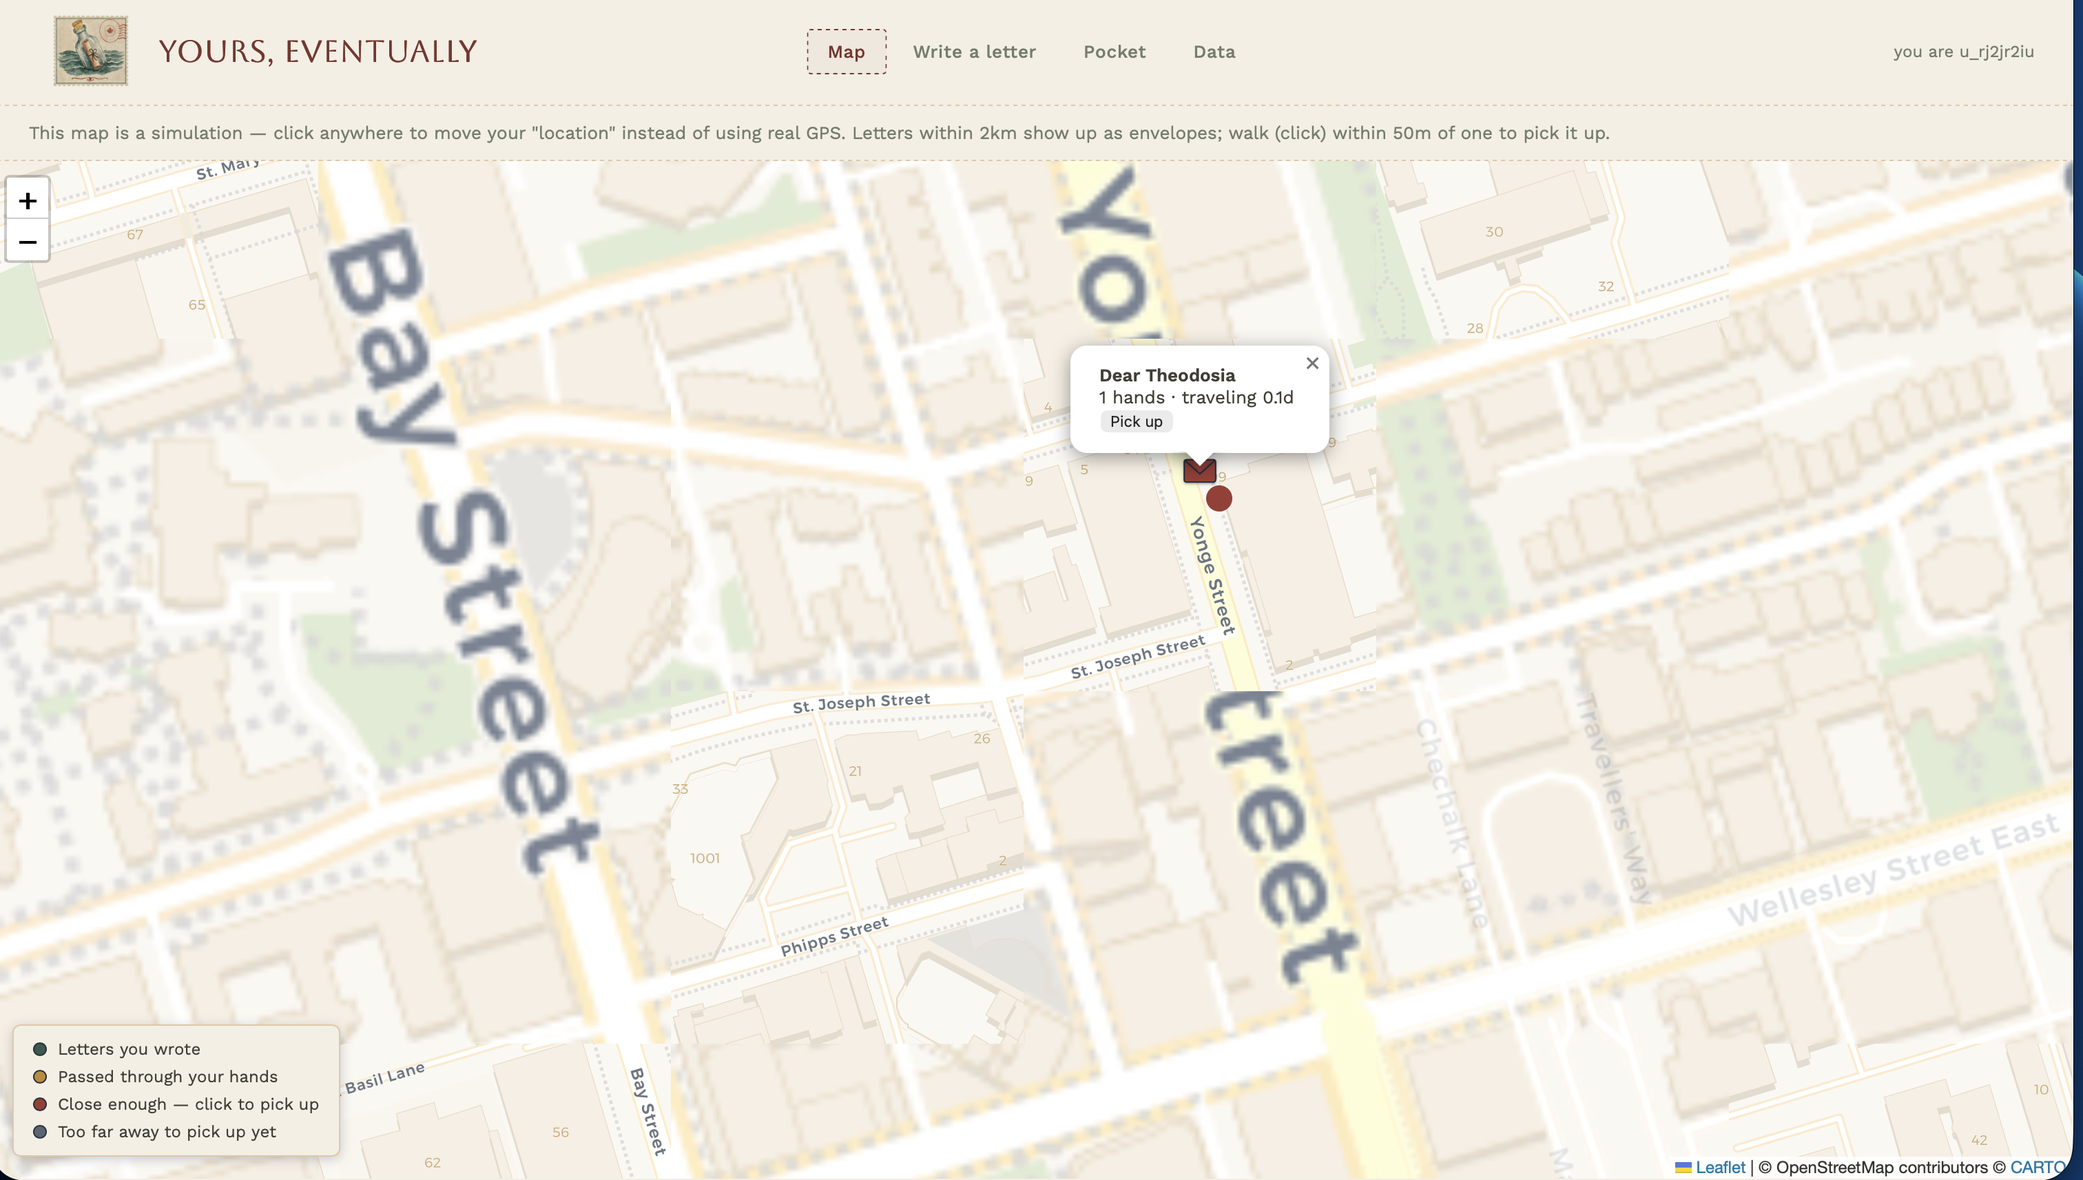Image resolution: width=2083 pixels, height=1180 pixels.
Task: Close the Dear Theodosia popup
Action: [x=1312, y=363]
